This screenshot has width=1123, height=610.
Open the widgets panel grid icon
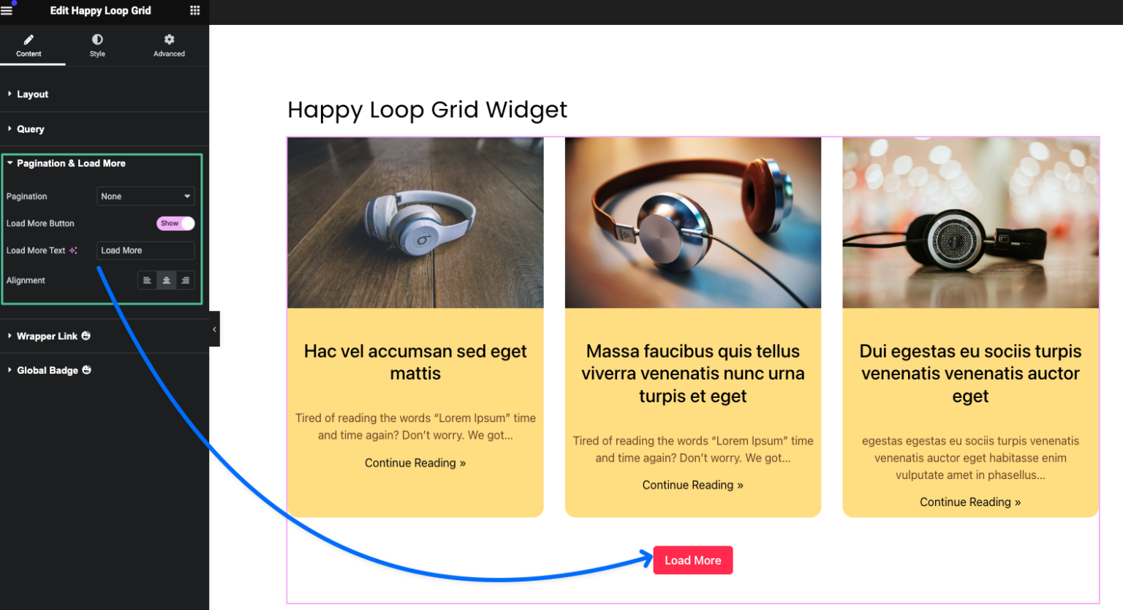194,10
